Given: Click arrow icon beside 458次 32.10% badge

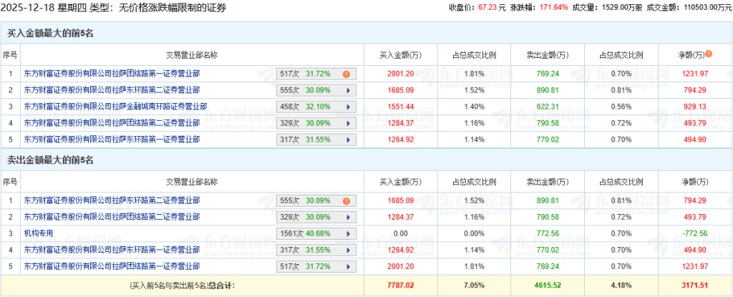Looking at the screenshot, I should 348,107.
